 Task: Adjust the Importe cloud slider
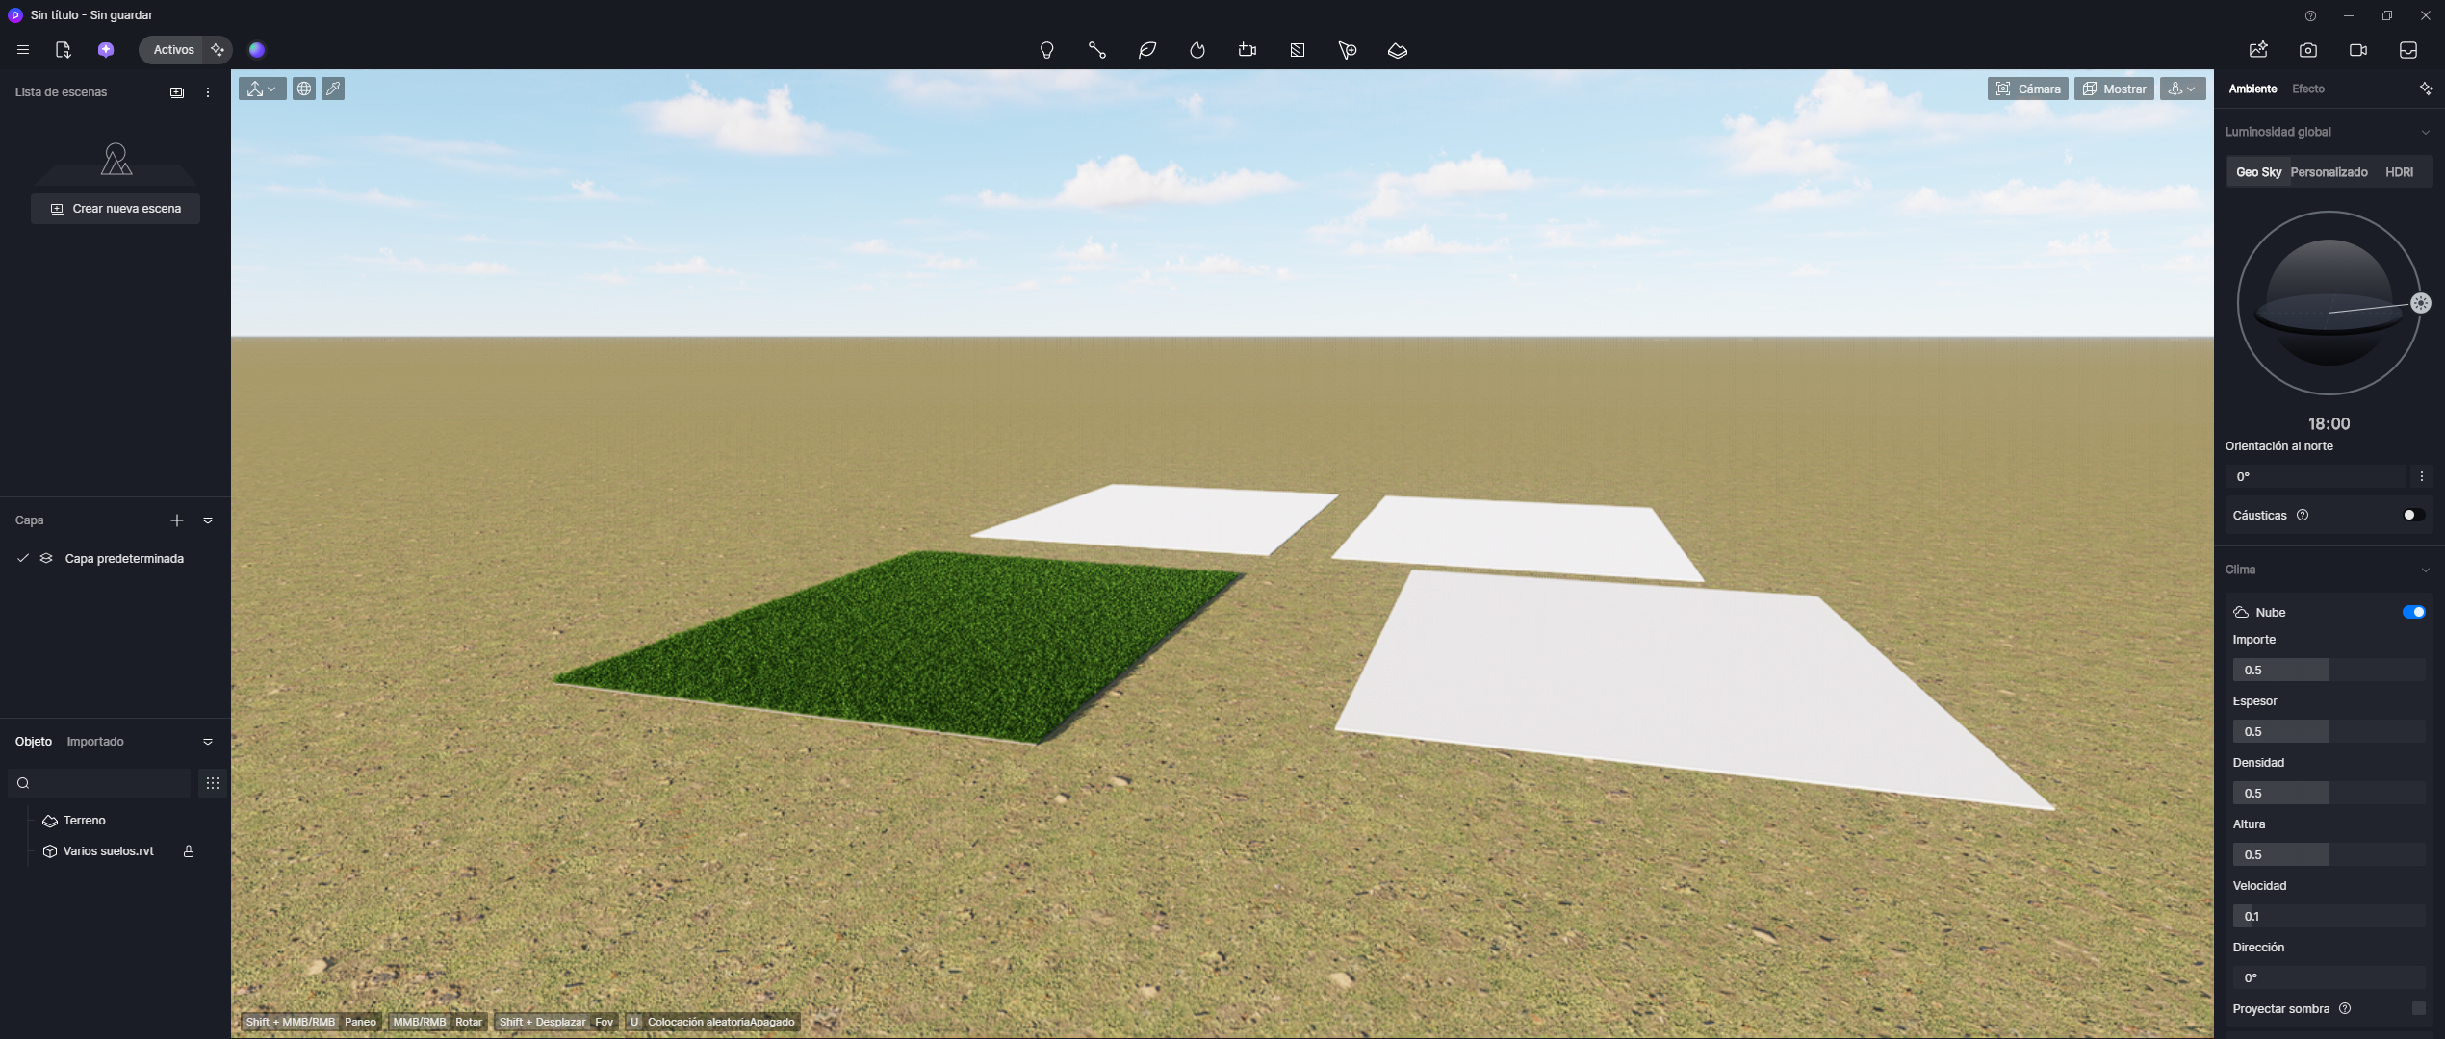[2328, 670]
